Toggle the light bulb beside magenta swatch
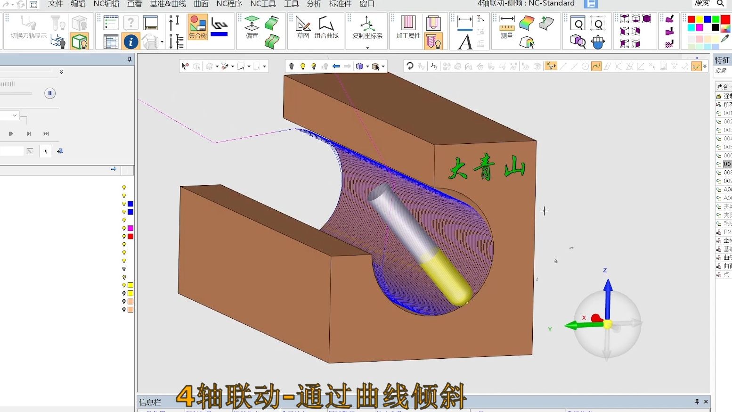Image resolution: width=732 pixels, height=412 pixels. [x=124, y=228]
